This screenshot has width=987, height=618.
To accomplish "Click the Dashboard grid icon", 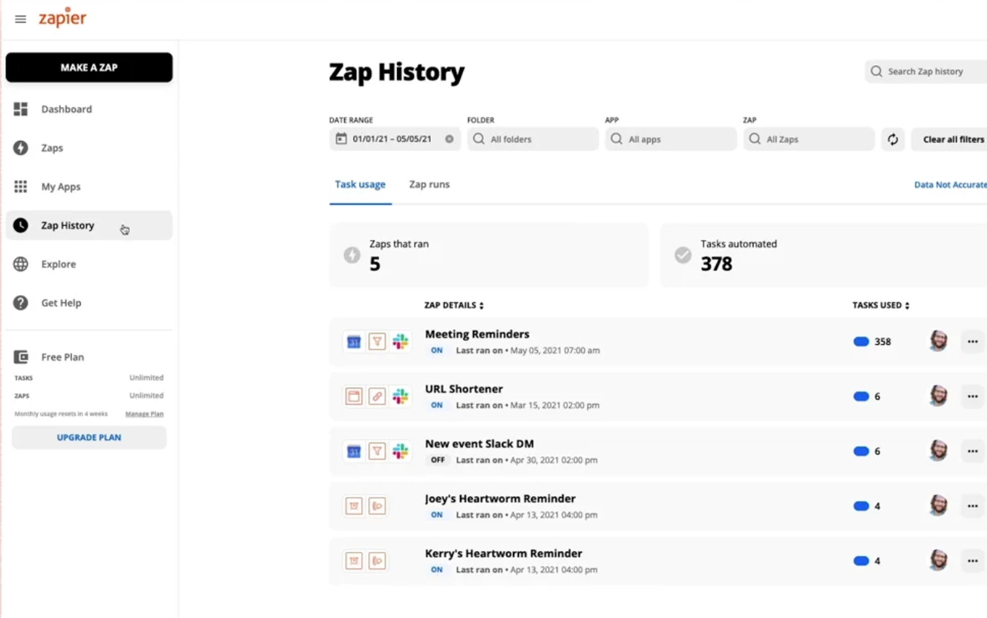I will pos(21,109).
